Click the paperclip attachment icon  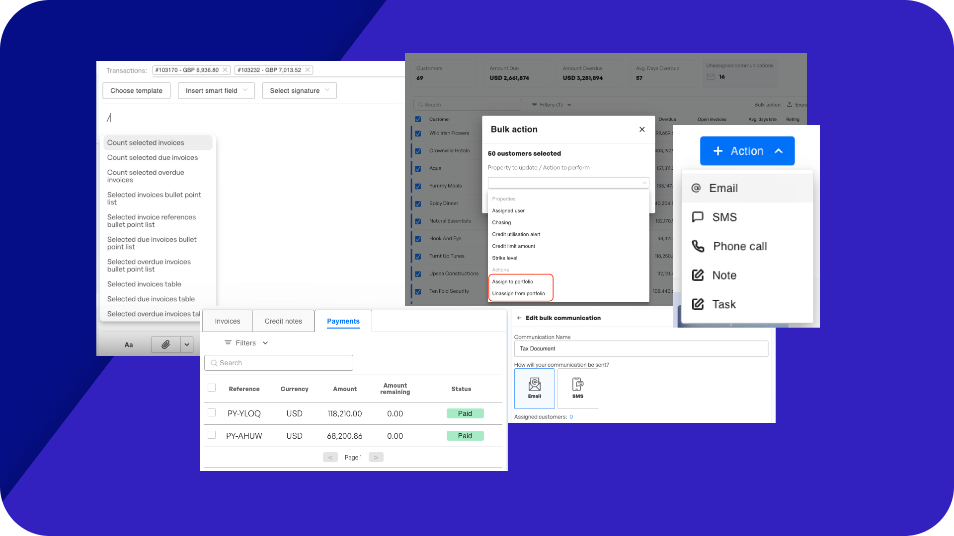(165, 344)
